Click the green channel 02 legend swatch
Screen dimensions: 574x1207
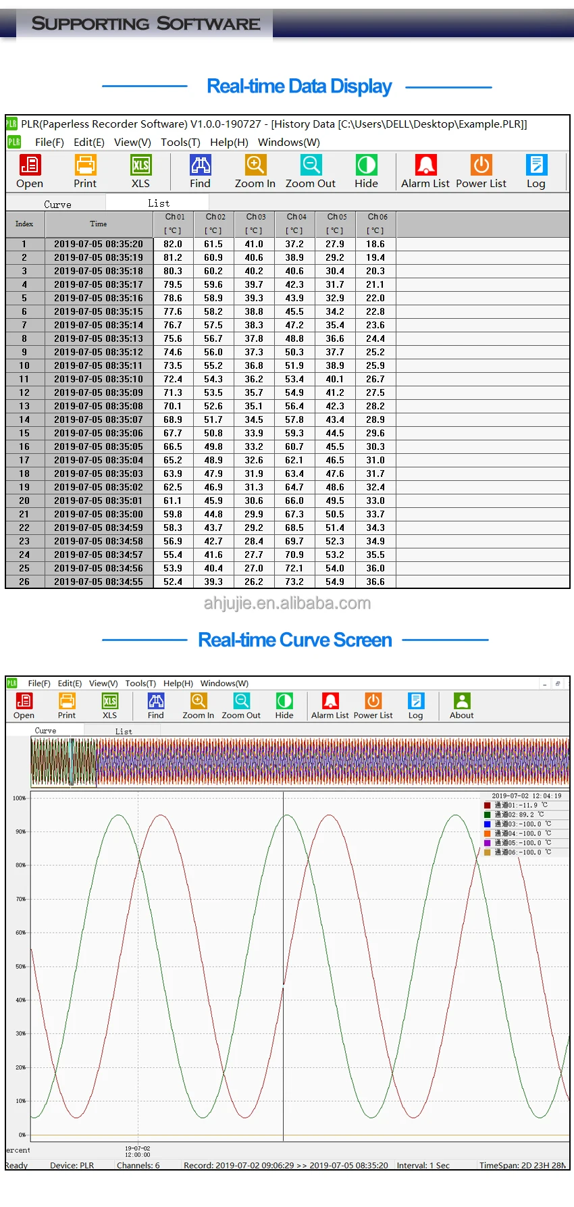[x=488, y=815]
